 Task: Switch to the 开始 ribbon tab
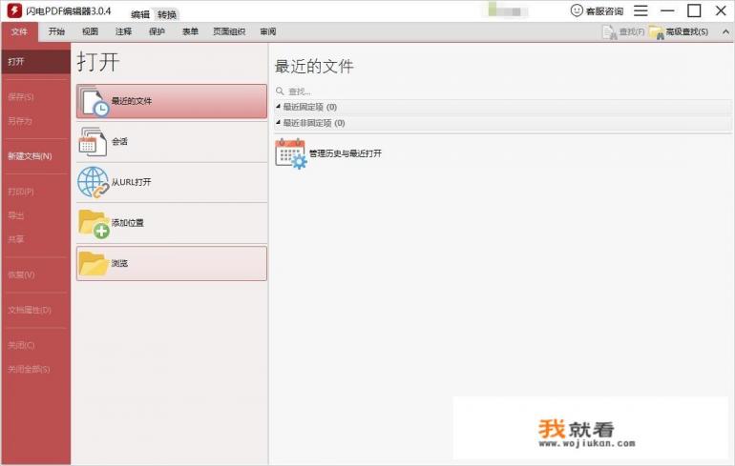57,31
